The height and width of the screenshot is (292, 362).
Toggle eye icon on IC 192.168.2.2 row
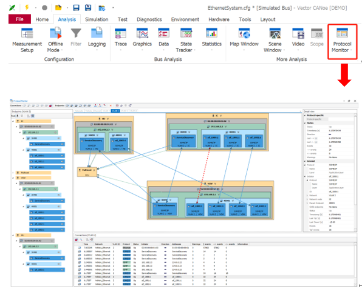click(55, 133)
